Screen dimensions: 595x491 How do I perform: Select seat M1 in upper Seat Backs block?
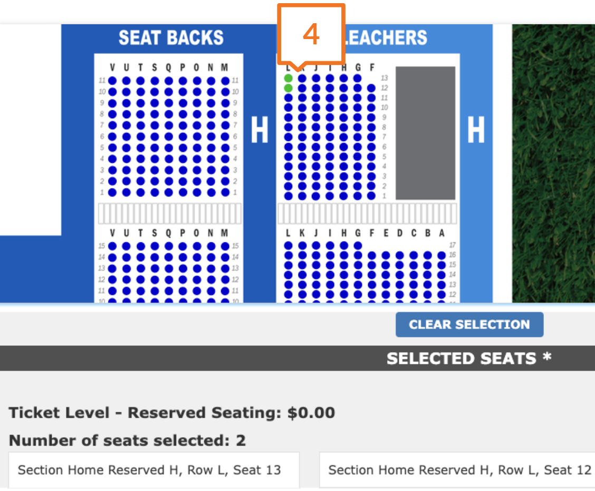(x=225, y=193)
